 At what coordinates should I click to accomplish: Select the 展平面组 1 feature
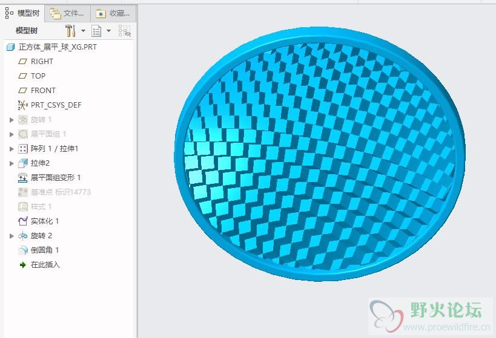coord(48,134)
